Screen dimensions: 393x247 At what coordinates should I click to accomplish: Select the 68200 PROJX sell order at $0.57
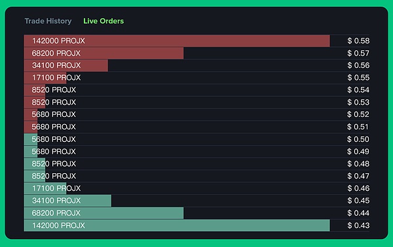[196, 53]
